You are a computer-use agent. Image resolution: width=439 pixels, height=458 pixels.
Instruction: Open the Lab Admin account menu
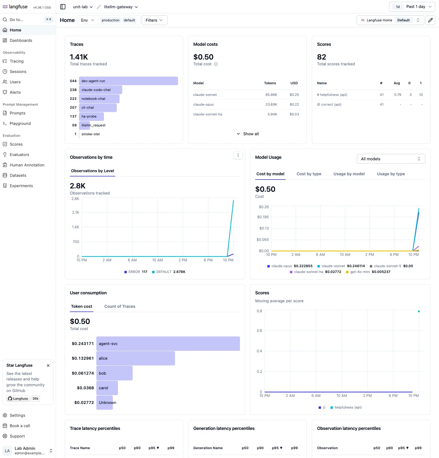(x=28, y=450)
